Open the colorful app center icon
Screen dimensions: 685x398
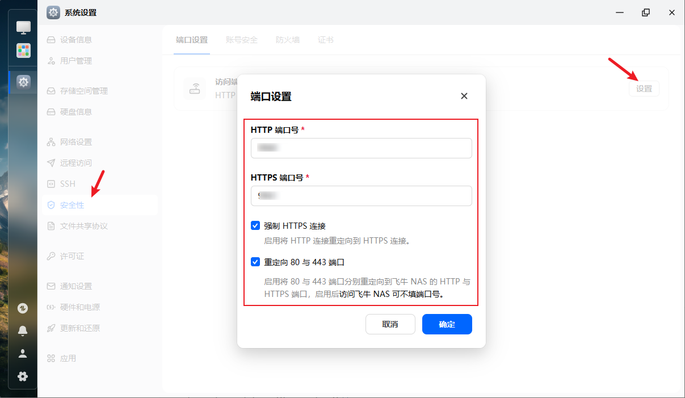coord(23,51)
